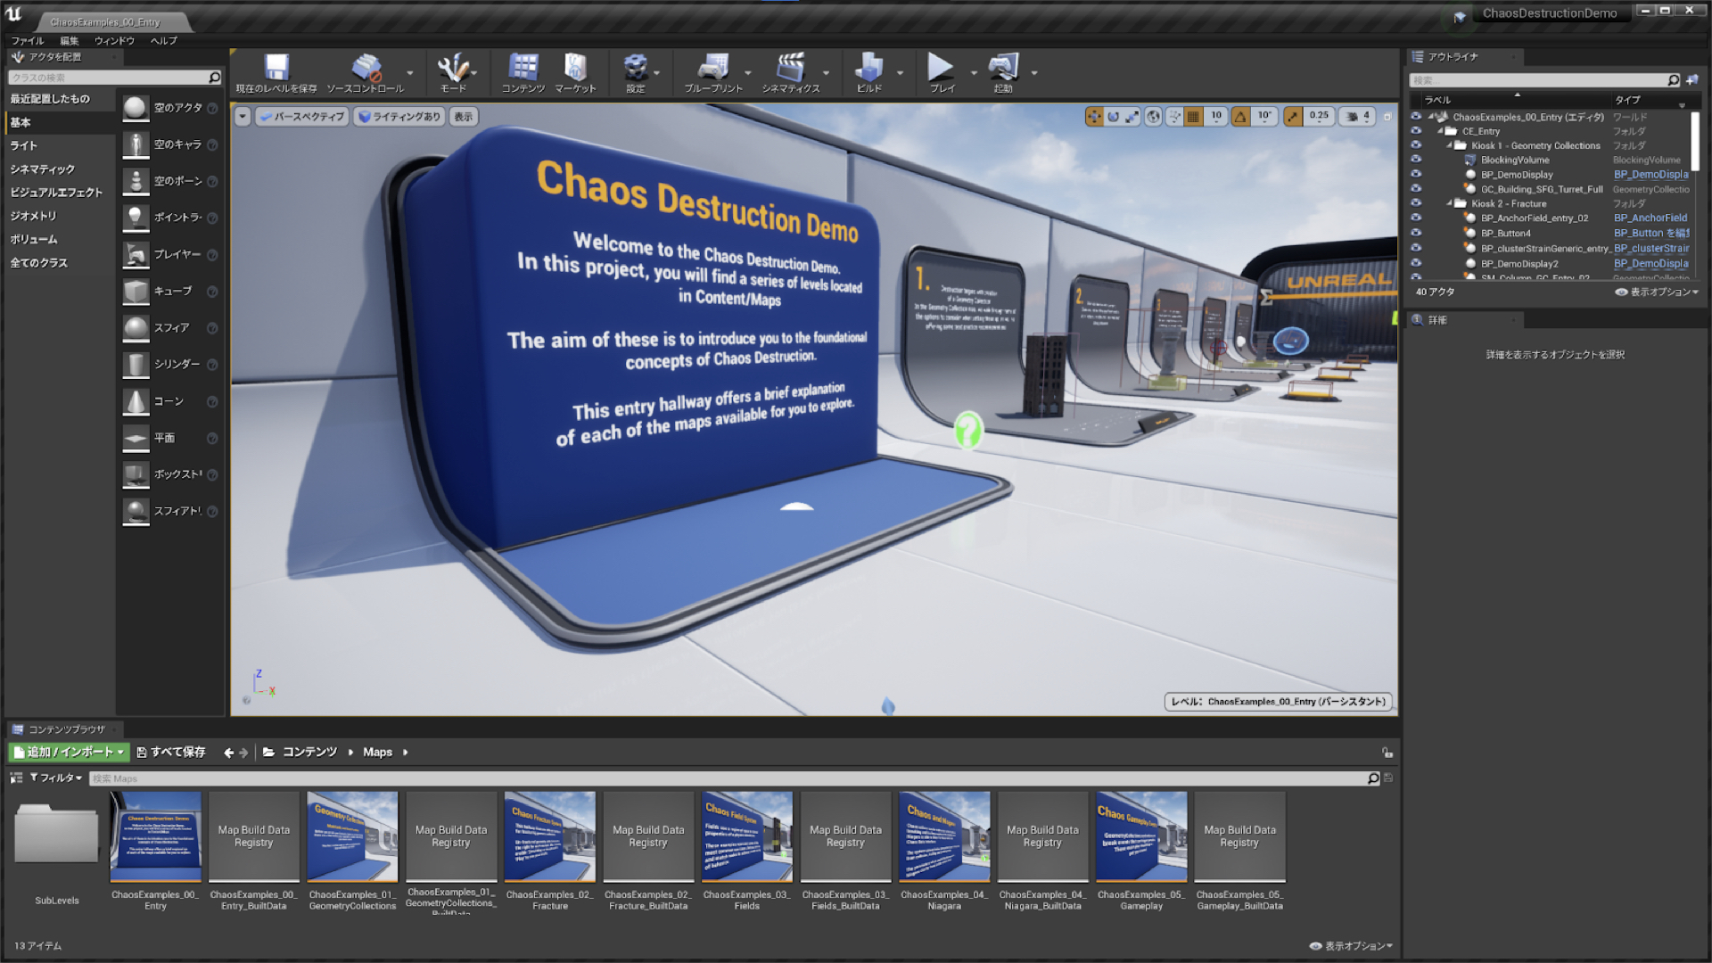The image size is (1712, 963).
Task: Click the Build (ビルド) toolbar icon
Action: 868,68
